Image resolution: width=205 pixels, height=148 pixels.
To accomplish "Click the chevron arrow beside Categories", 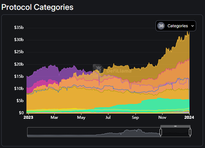I will coord(192,26).
